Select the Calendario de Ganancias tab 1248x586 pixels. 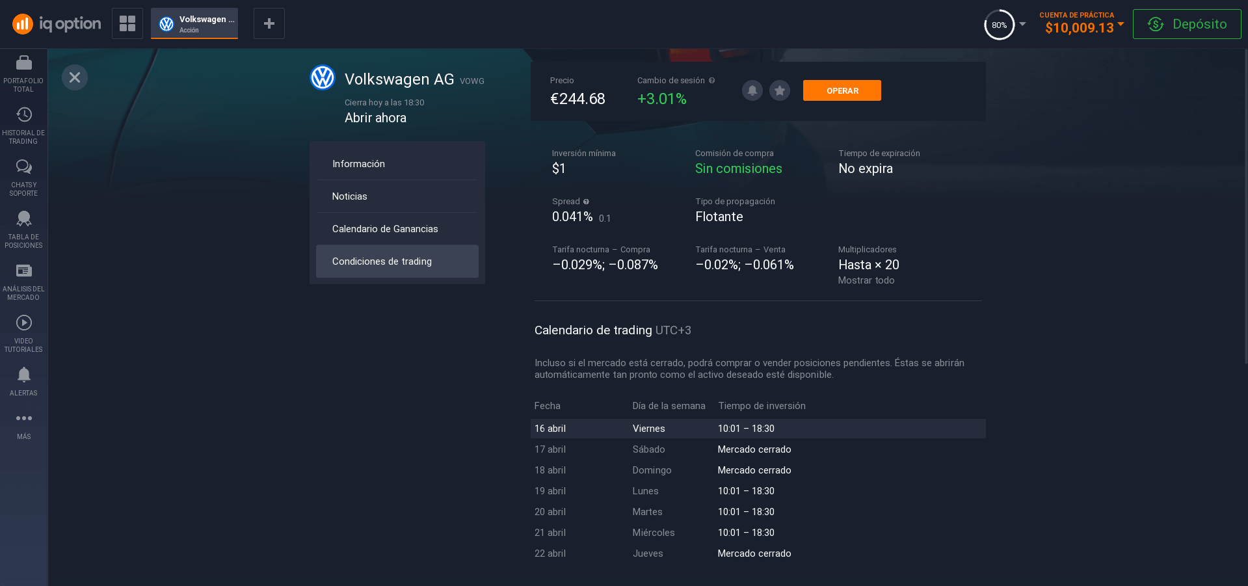point(397,229)
